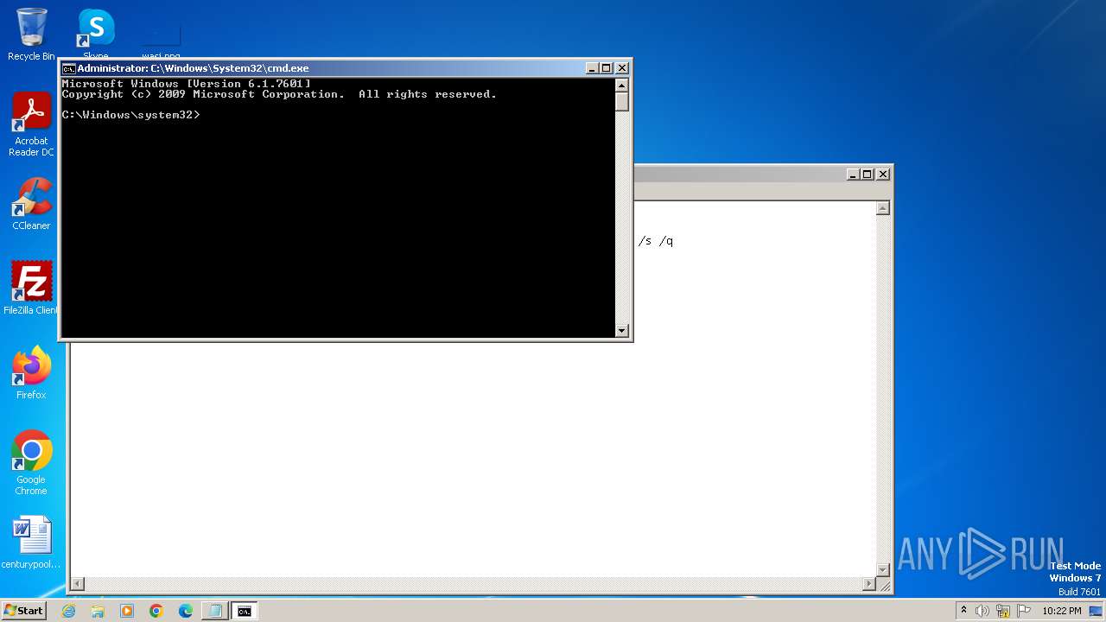Launch CCleaner from the desktop
Screen dimensions: 1106x622
coord(31,204)
